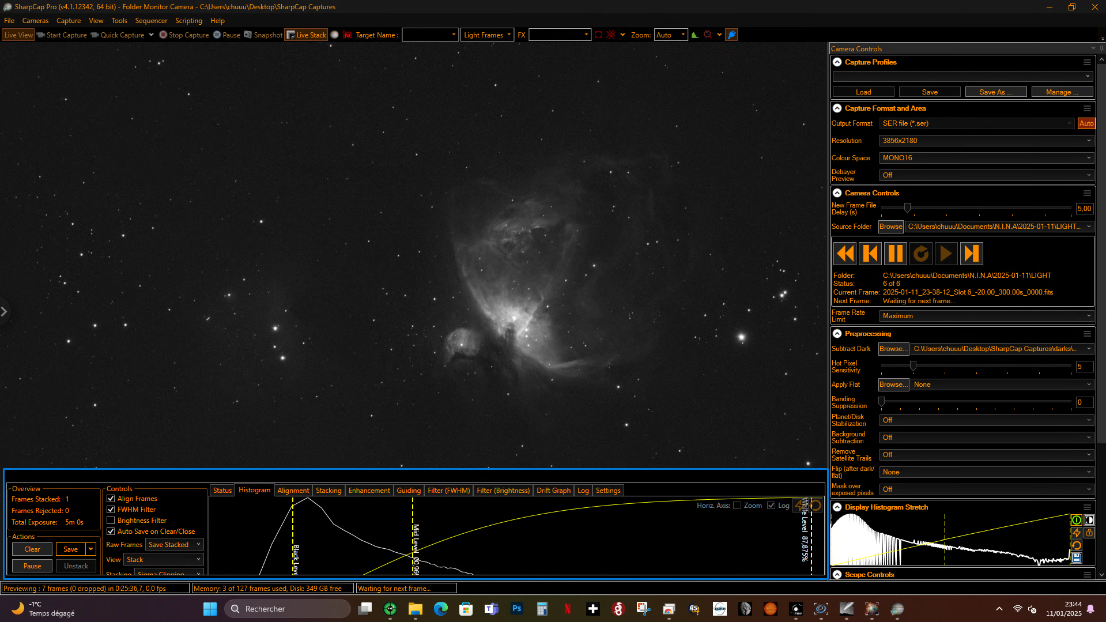The width and height of the screenshot is (1106, 622).
Task: Collapse the Preprocessing section
Action: pyautogui.click(x=837, y=334)
